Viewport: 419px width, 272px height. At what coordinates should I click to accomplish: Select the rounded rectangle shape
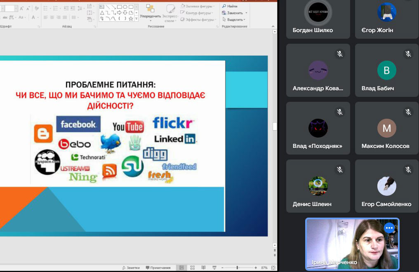131,7
